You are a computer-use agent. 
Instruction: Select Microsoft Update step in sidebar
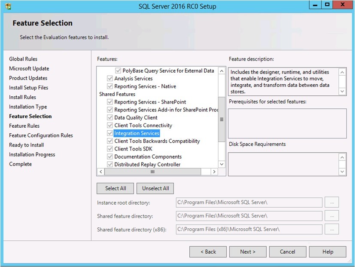pyautogui.click(x=29, y=68)
